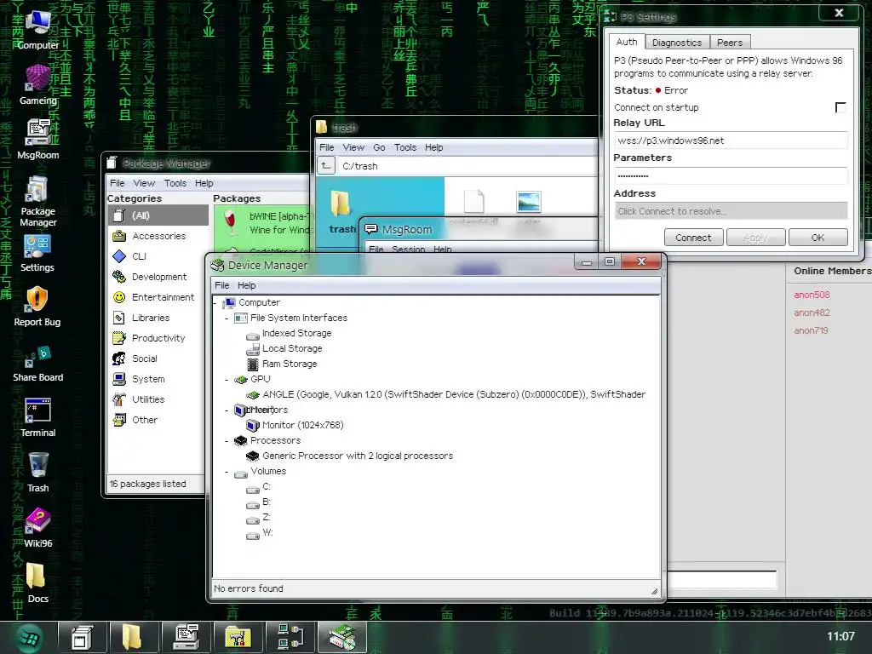872x654 pixels.
Task: Select the Social category in Package Manager
Action: pos(158,359)
